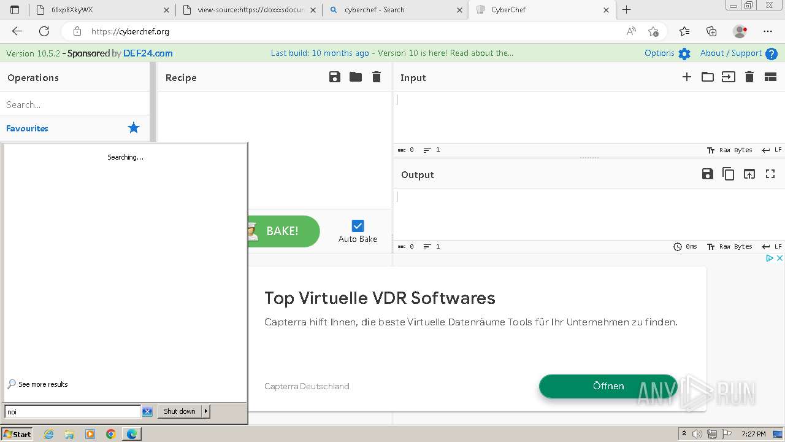Click the Top Virtuelle VDR Softwares headline

click(380, 298)
